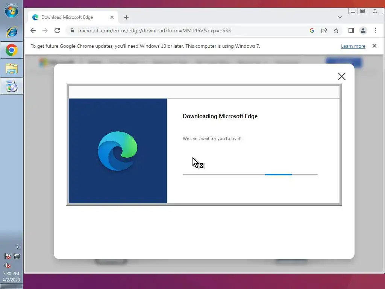Open network status tray icon
Screen dimensions: 385x289
tap(17, 256)
